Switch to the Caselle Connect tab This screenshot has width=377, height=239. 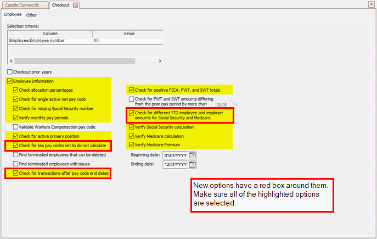24,5
